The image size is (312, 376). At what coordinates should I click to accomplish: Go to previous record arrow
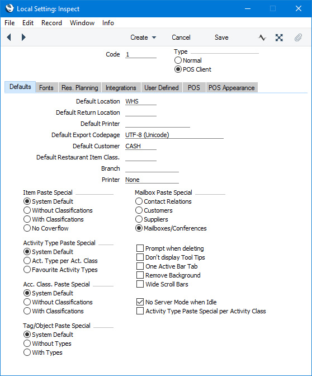click(9, 37)
